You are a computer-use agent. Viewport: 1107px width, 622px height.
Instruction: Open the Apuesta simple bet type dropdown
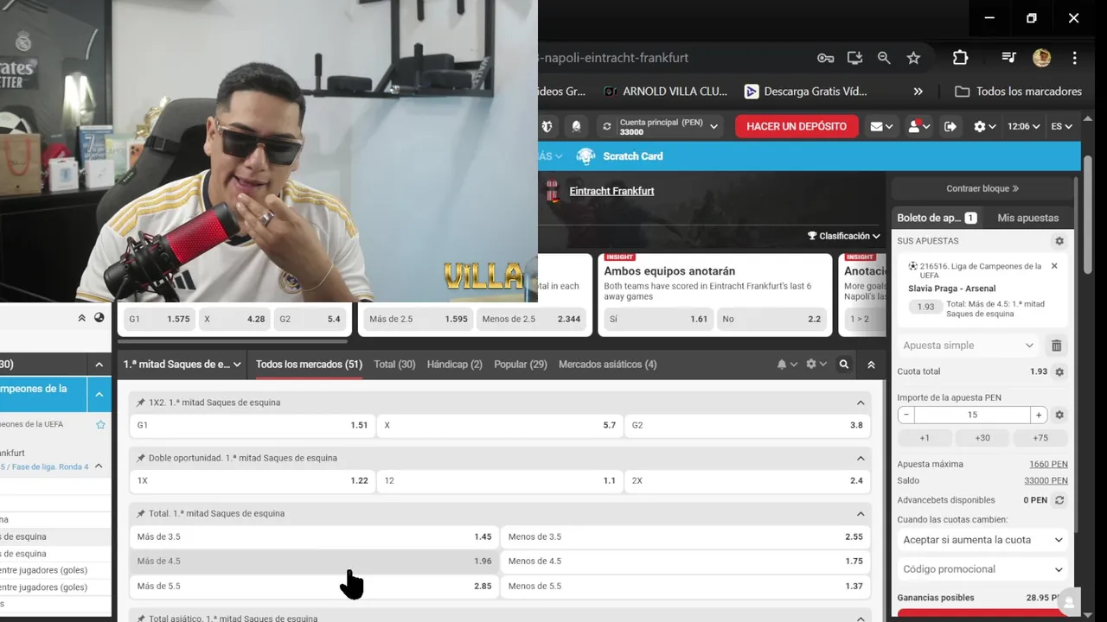point(968,346)
